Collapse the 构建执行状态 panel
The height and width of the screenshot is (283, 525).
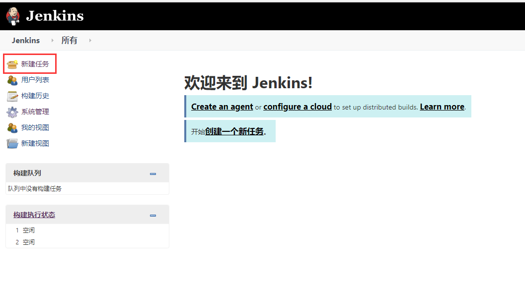tap(153, 216)
